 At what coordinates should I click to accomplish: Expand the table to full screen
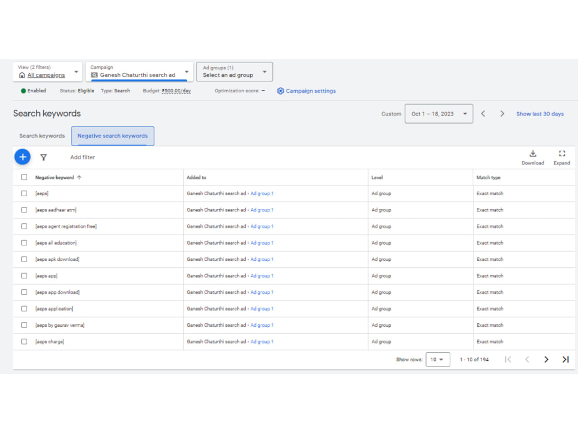click(562, 158)
